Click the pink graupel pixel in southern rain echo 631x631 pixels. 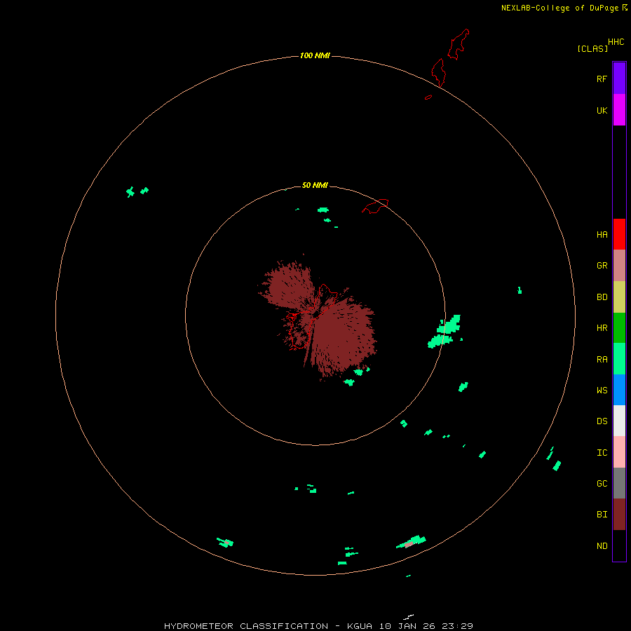409,544
